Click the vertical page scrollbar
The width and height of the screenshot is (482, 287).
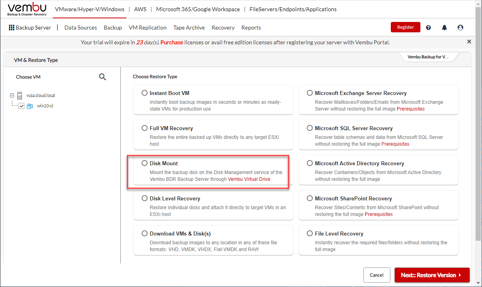[x=478, y=120]
